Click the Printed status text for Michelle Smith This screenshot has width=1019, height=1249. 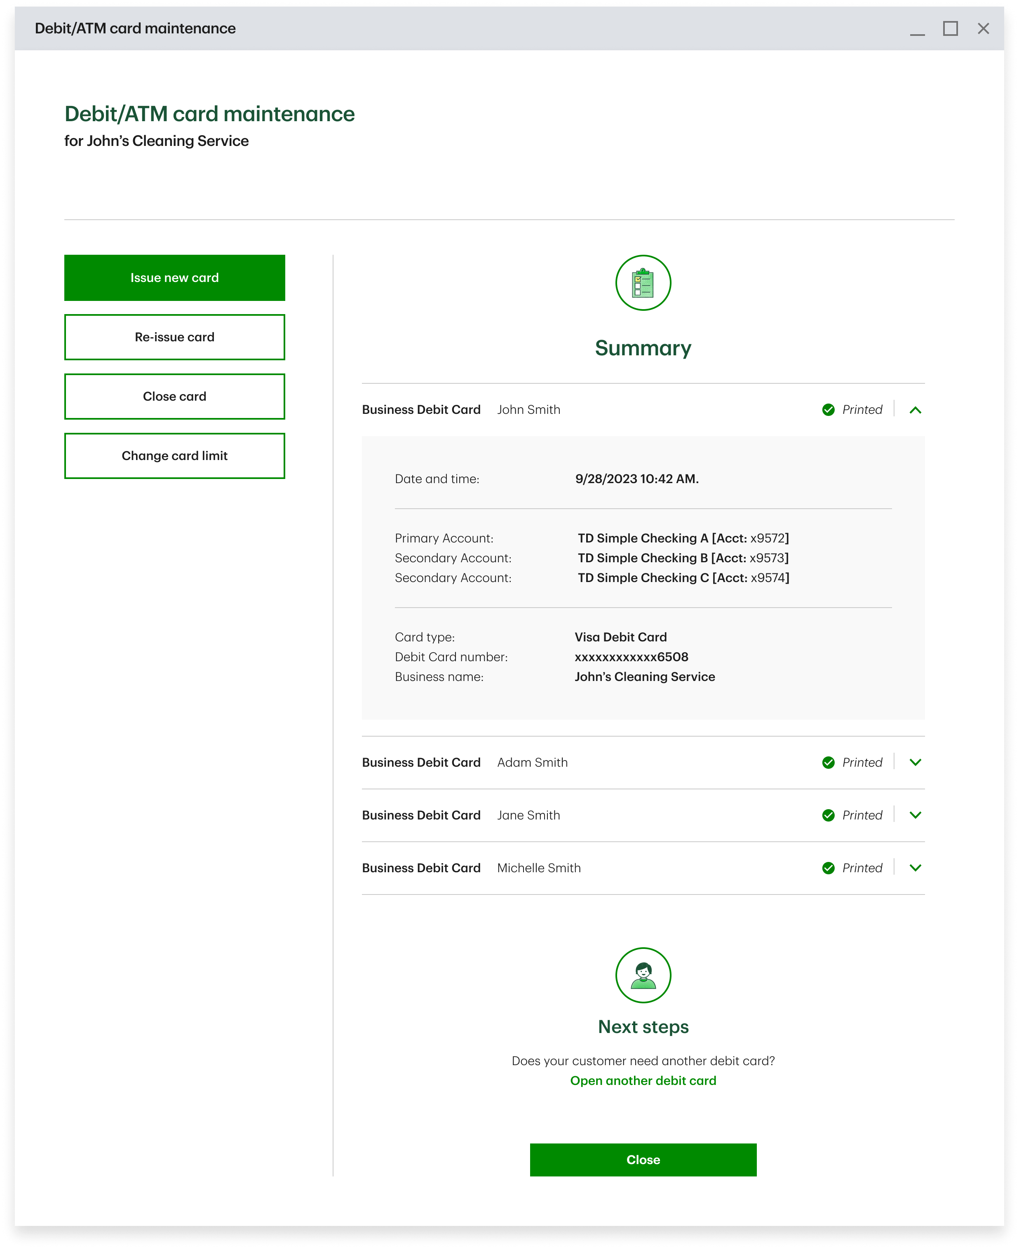pyautogui.click(x=862, y=868)
